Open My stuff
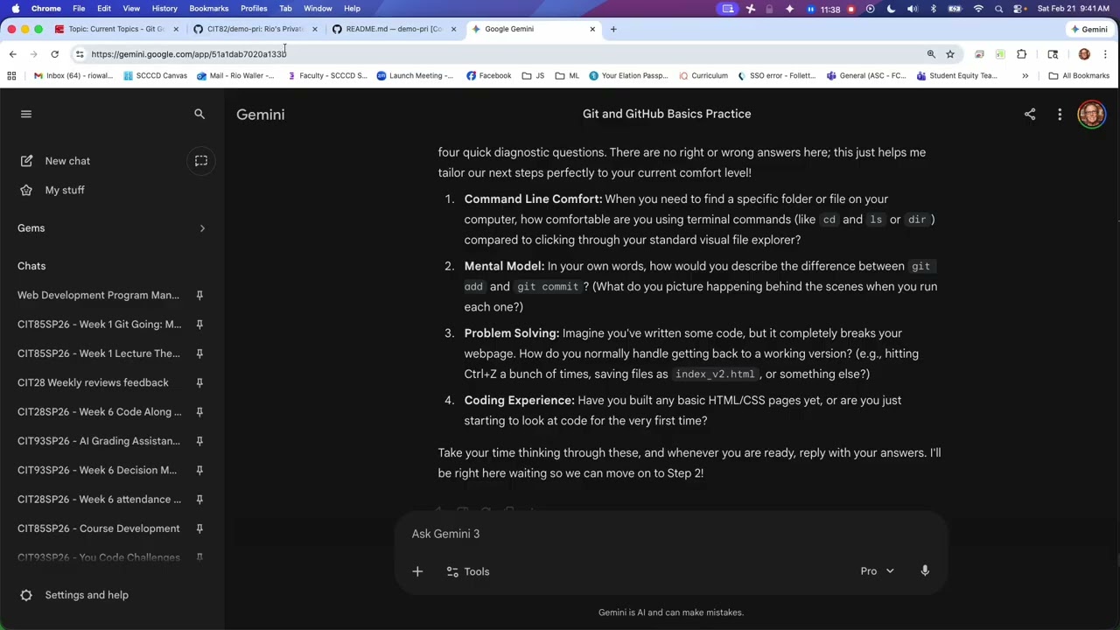 coord(65,190)
